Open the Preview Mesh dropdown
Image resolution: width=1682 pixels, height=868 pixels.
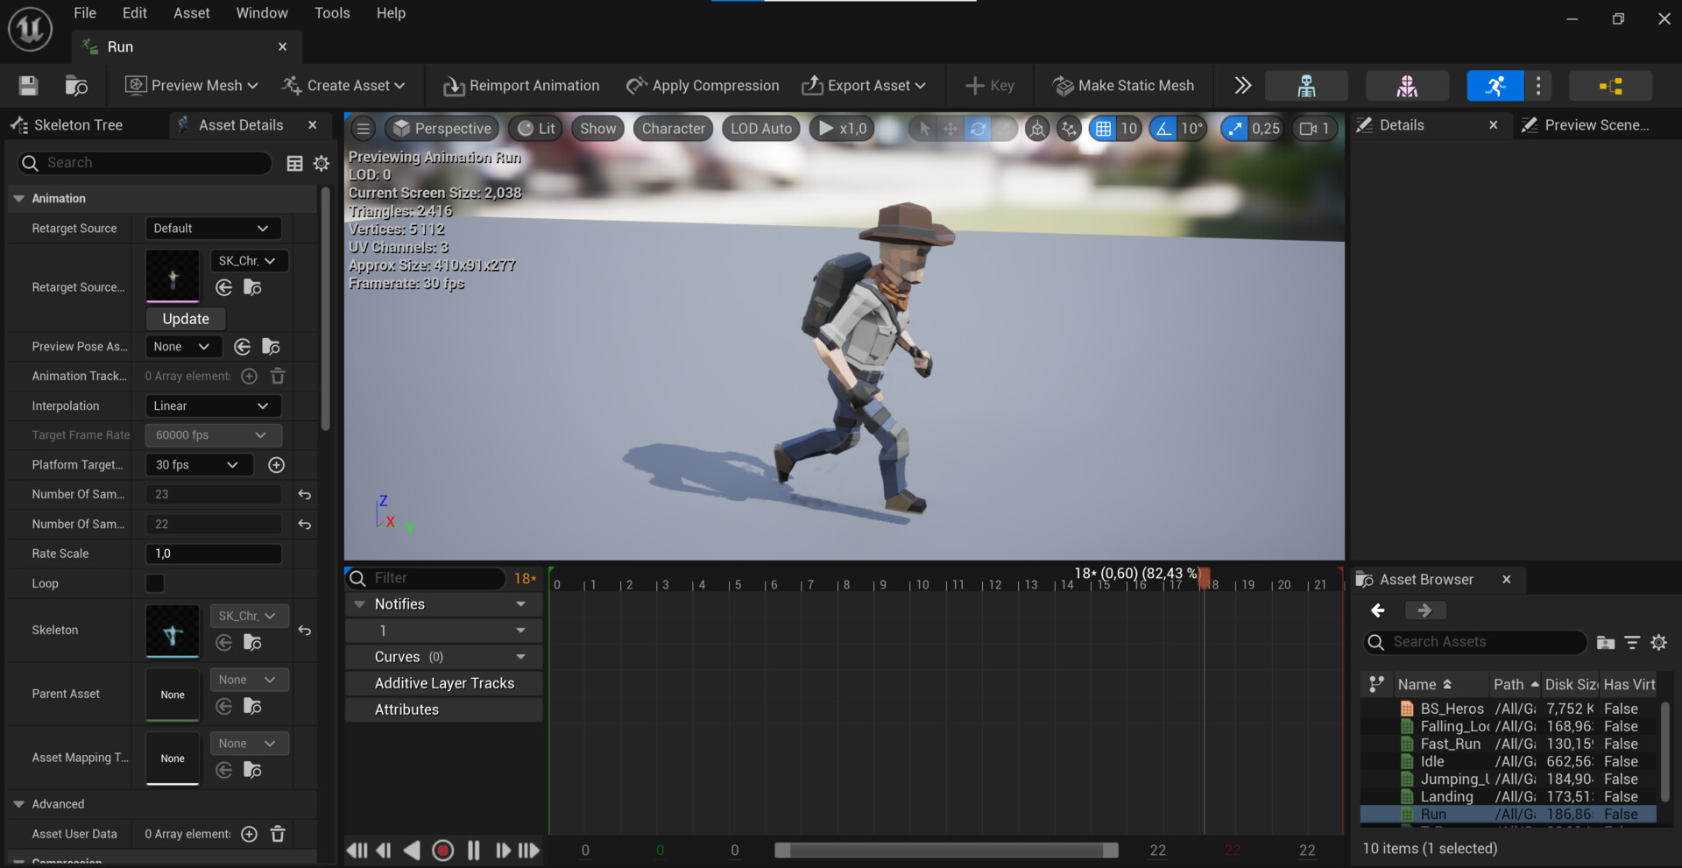tap(190, 85)
